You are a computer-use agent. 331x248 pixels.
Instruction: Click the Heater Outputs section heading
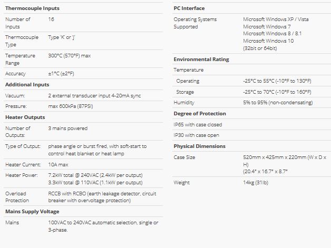tap(25, 117)
